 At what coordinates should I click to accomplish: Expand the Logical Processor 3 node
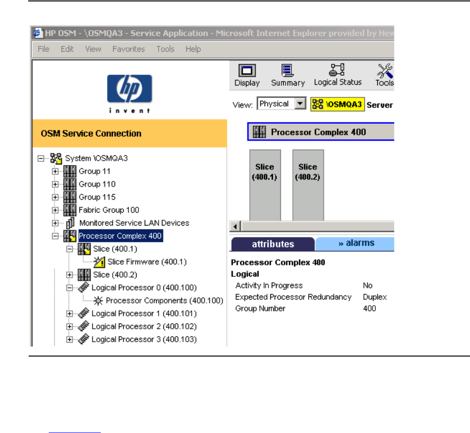click(x=70, y=339)
